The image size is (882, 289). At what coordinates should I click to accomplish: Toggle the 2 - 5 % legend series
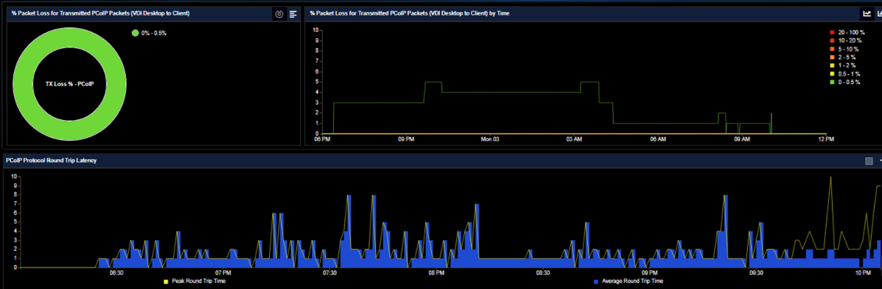[x=842, y=58]
